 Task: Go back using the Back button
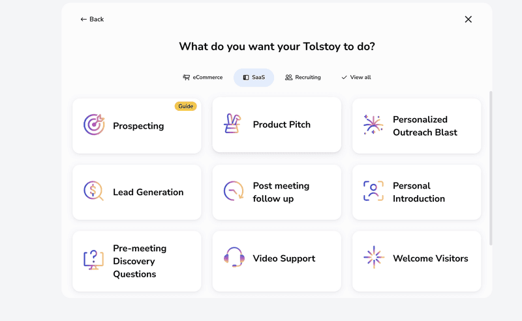click(92, 20)
